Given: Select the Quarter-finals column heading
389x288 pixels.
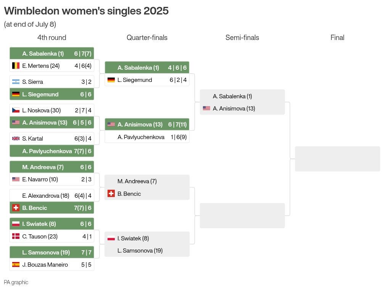Looking at the screenshot, I should (147, 37).
